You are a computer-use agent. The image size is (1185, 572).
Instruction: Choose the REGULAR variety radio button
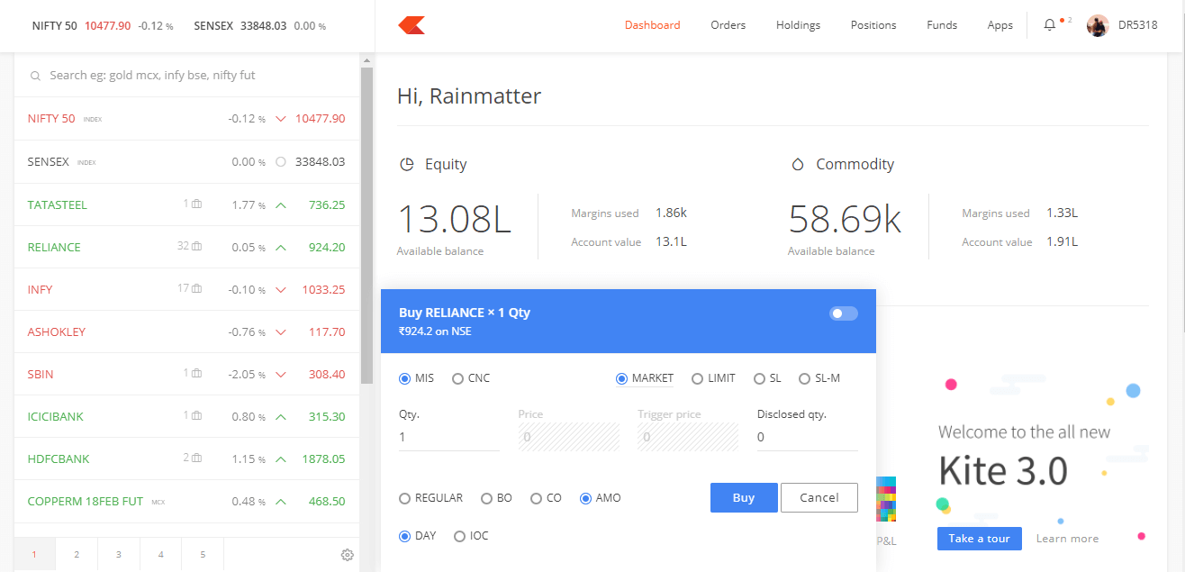click(404, 498)
